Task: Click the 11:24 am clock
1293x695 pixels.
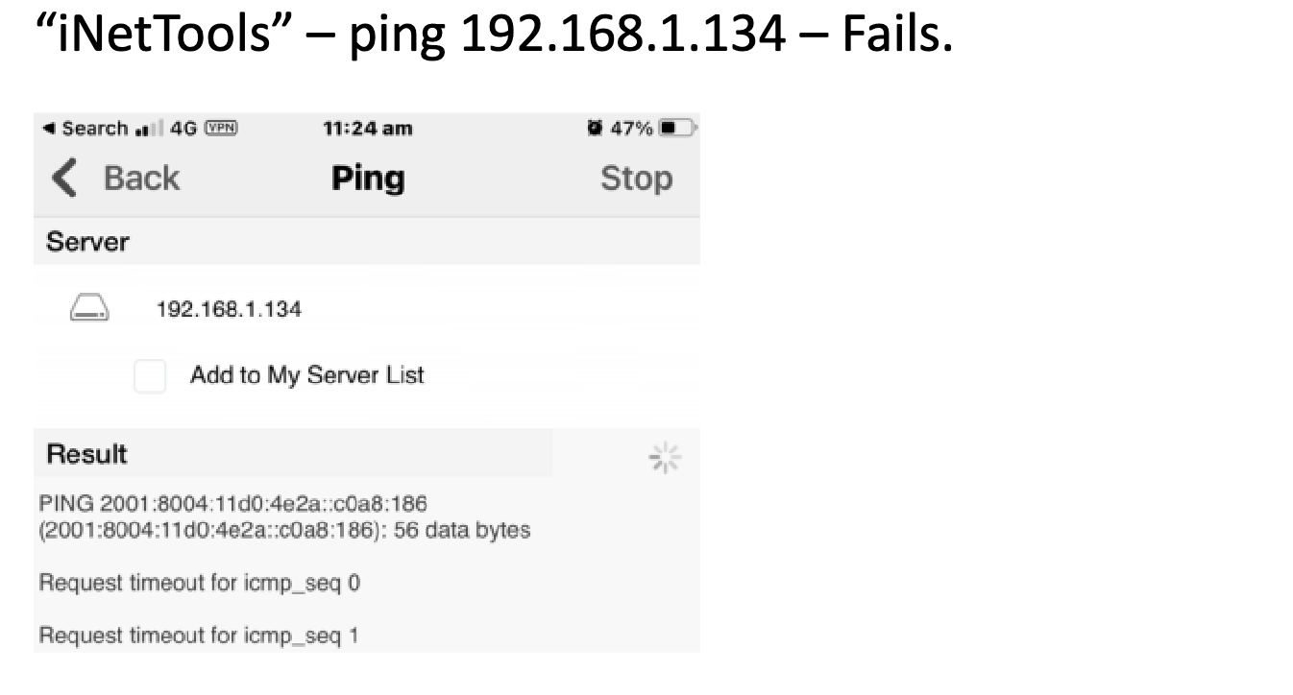Action: [x=368, y=129]
